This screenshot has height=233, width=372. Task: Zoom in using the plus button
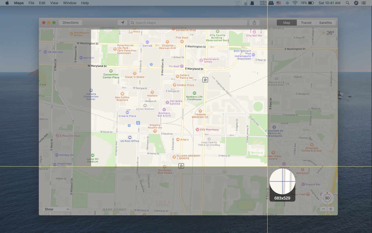[x=331, y=209]
